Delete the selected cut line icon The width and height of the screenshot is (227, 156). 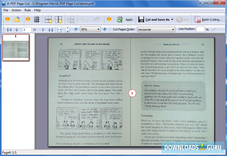click(x=71, y=20)
